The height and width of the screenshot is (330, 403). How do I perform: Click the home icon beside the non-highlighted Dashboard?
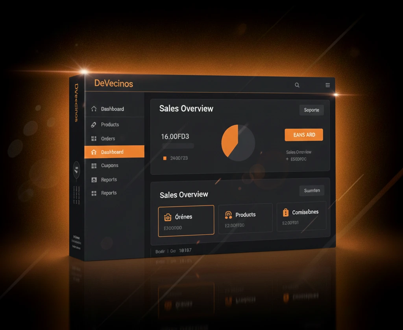click(94, 109)
